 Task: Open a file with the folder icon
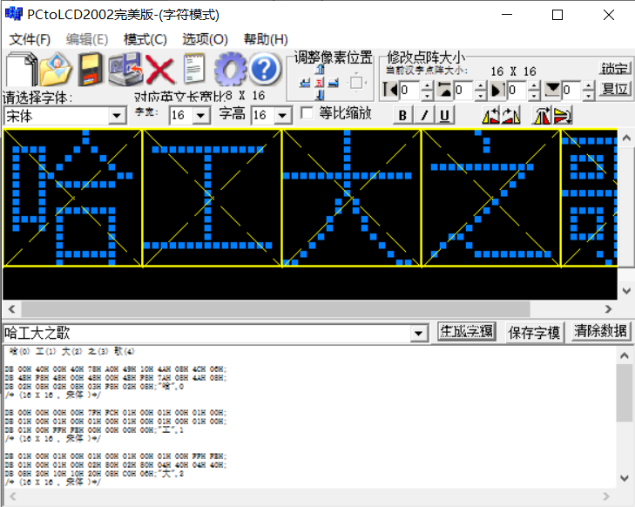tap(56, 70)
